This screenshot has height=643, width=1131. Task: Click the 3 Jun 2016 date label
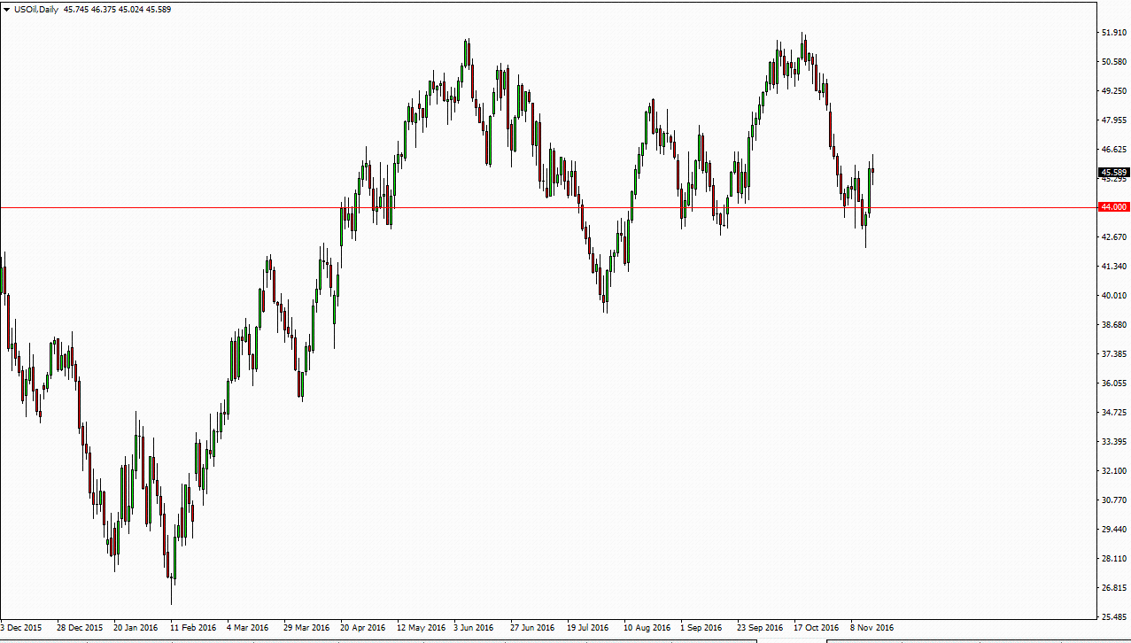pyautogui.click(x=474, y=628)
